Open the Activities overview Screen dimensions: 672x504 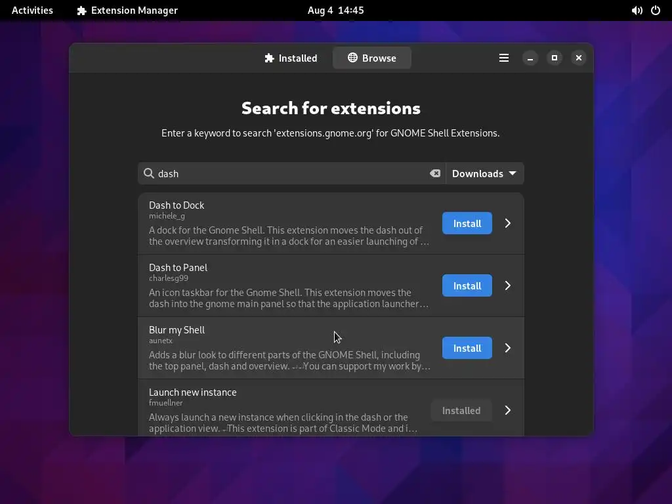pyautogui.click(x=32, y=10)
